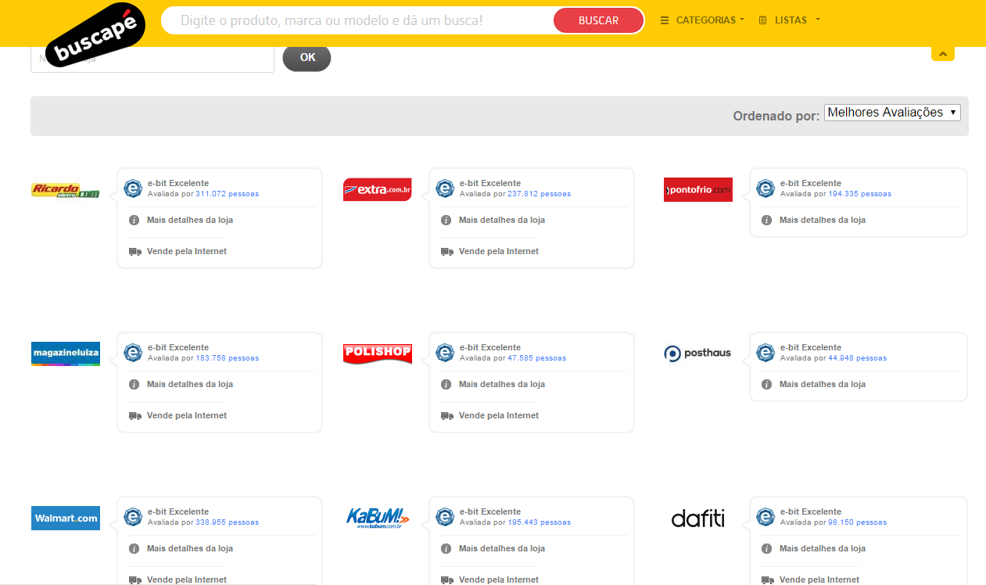Open '237.812 pessoas' reviews link
The width and height of the screenshot is (986, 585).
click(539, 194)
